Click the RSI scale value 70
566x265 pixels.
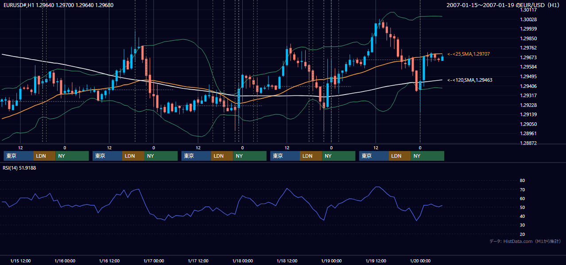(523, 190)
